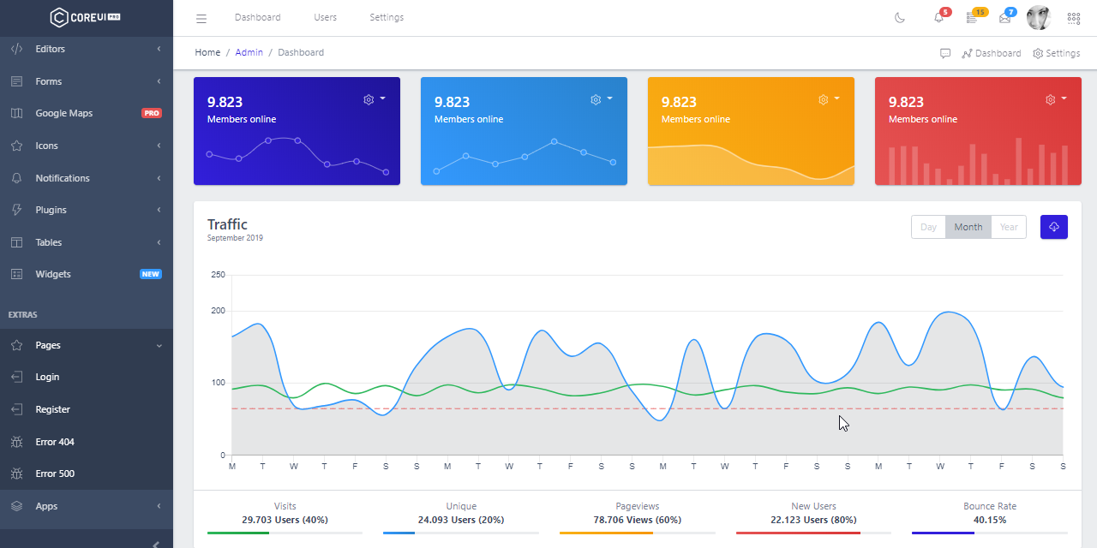Click the Tables icon in sidebar
The width and height of the screenshot is (1097, 548).
click(16, 242)
